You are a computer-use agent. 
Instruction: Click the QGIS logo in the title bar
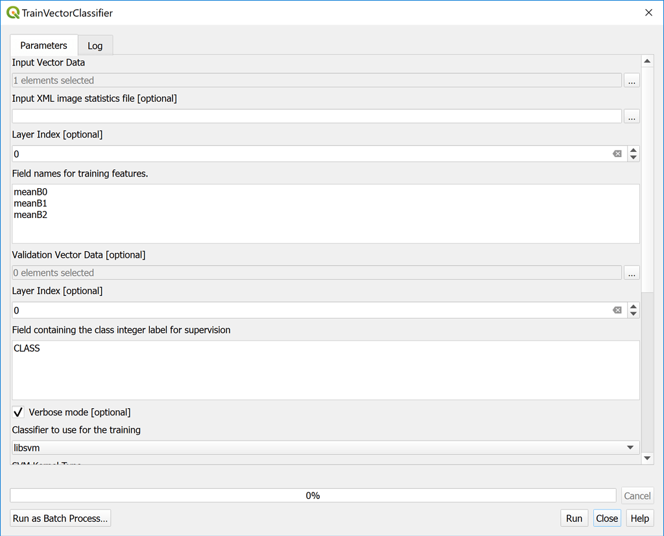pyautogui.click(x=12, y=12)
